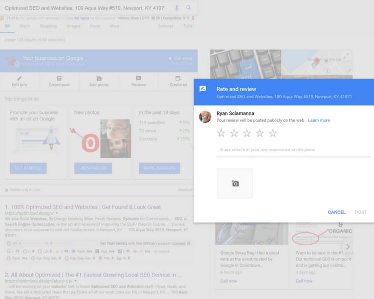Open the More search tab menu
374x299 pixels.
click(115, 26)
